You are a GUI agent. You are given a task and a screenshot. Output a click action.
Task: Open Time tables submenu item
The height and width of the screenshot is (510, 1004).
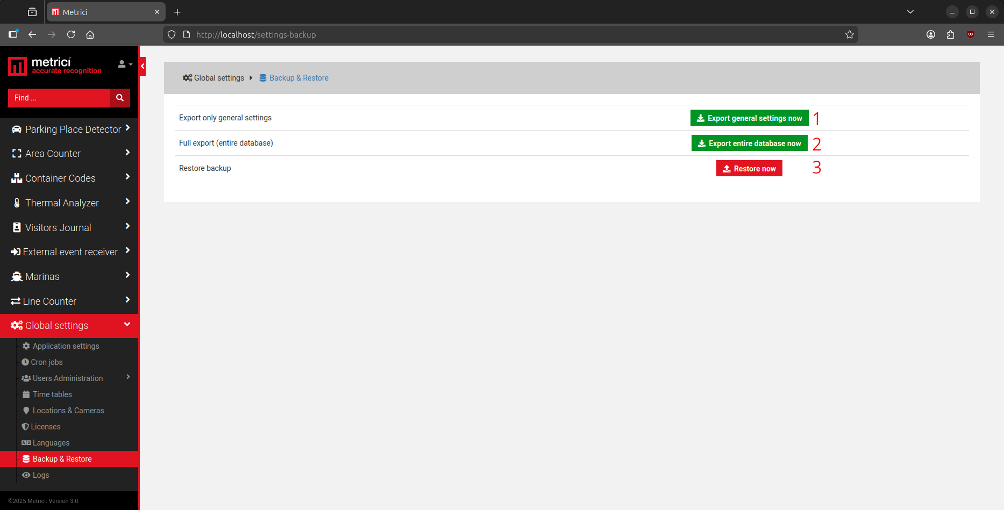point(52,394)
